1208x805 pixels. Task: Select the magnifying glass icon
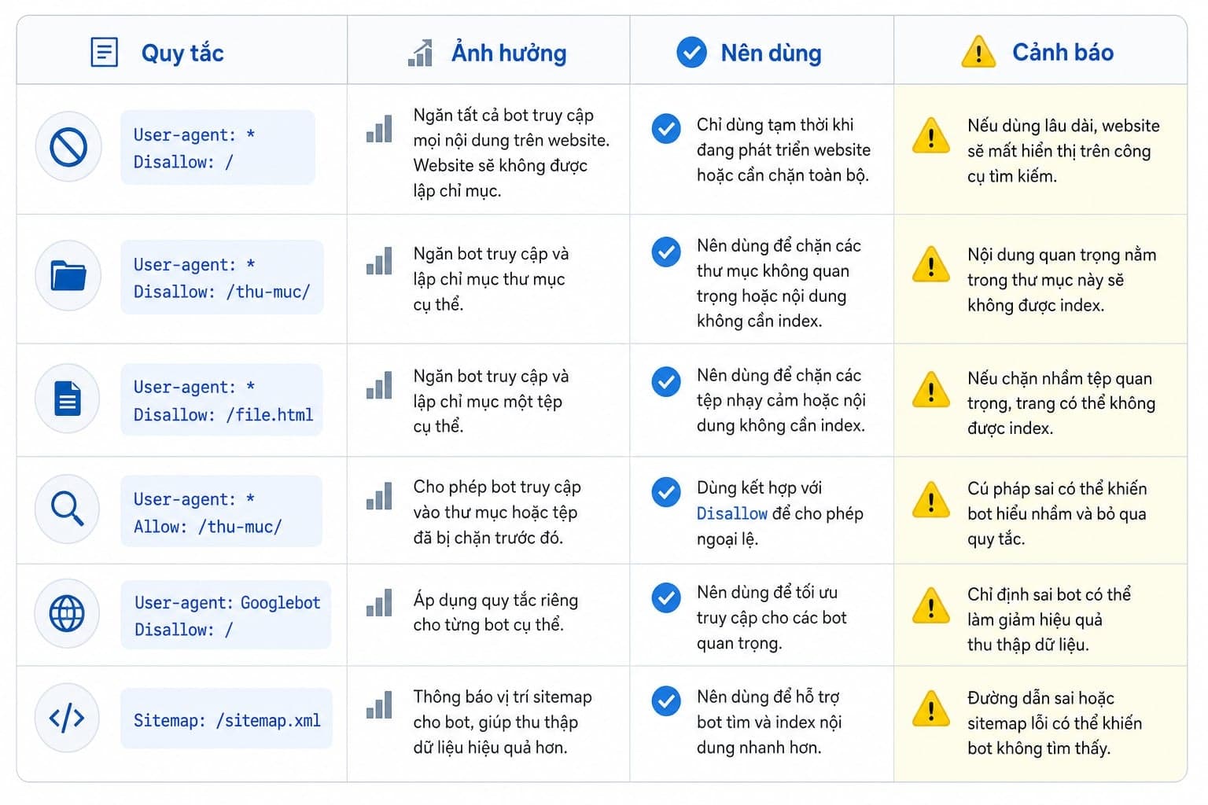[x=68, y=509]
